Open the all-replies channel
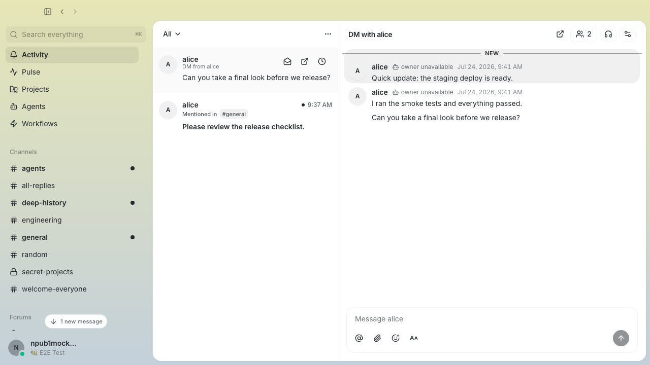Screen dimensions: 650x365 [x=72, y=186]
